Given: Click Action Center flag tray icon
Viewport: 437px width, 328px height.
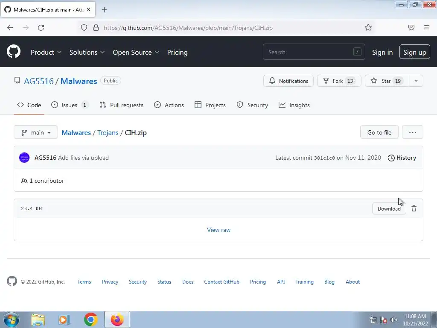Looking at the screenshot, I should click(384, 320).
